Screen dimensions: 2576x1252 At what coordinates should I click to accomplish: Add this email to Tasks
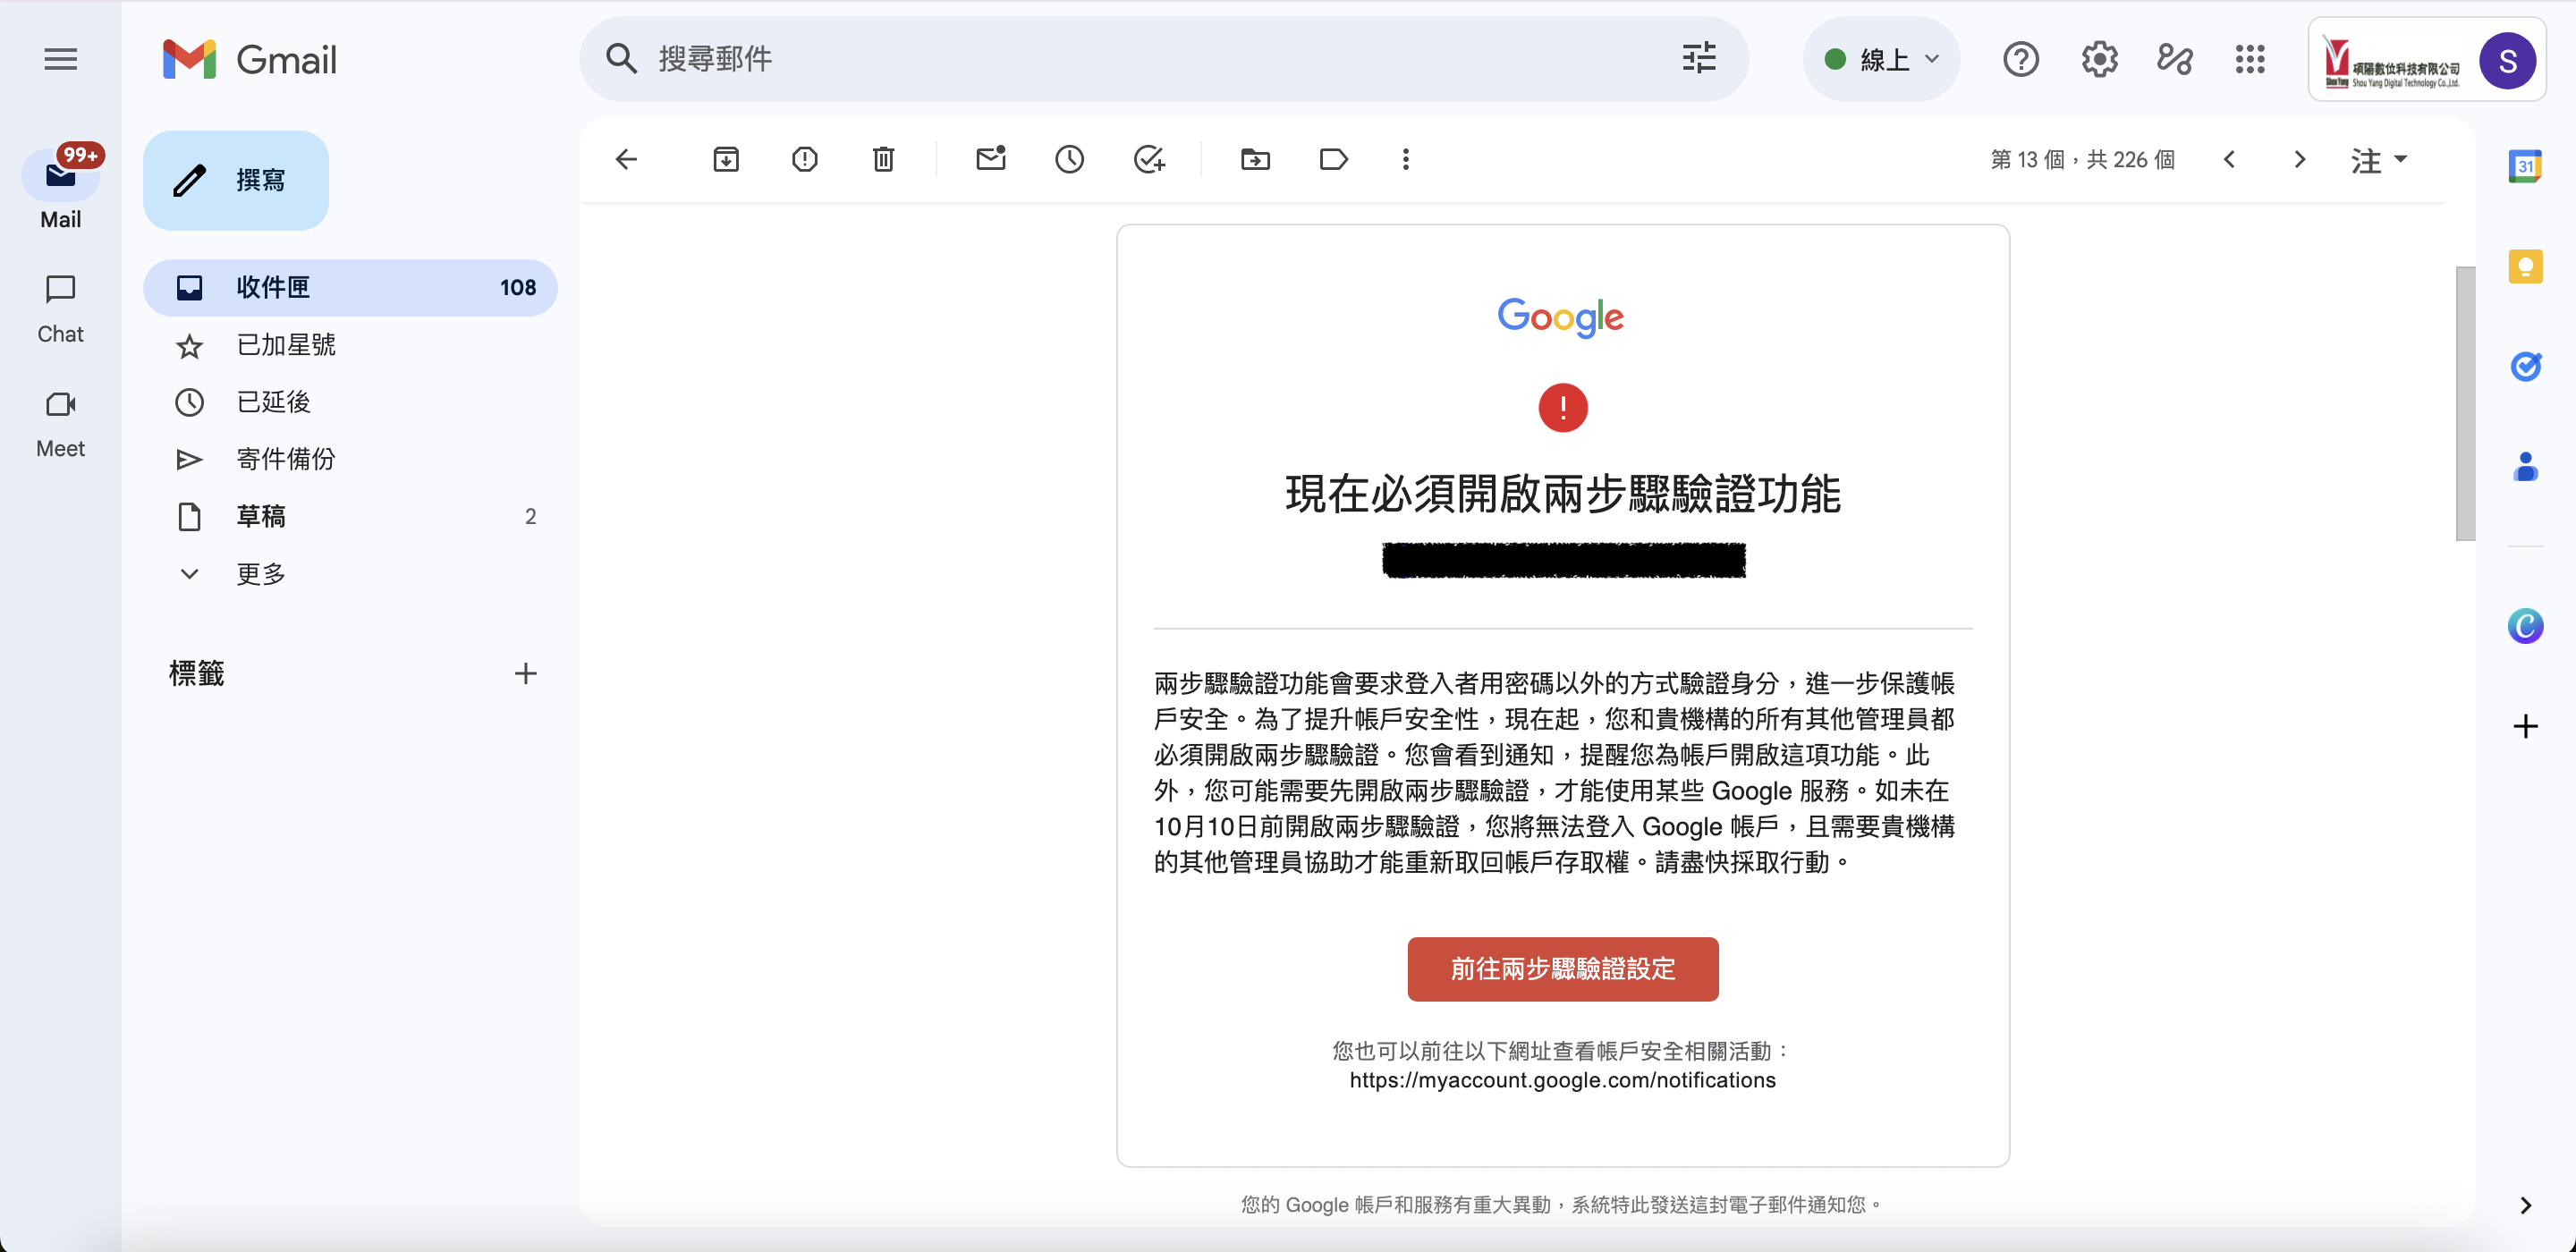click(1149, 159)
